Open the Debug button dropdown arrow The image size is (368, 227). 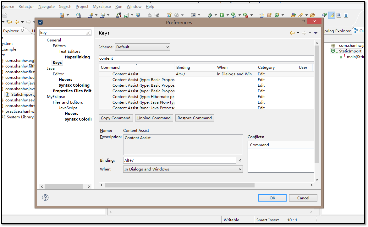click(216, 15)
